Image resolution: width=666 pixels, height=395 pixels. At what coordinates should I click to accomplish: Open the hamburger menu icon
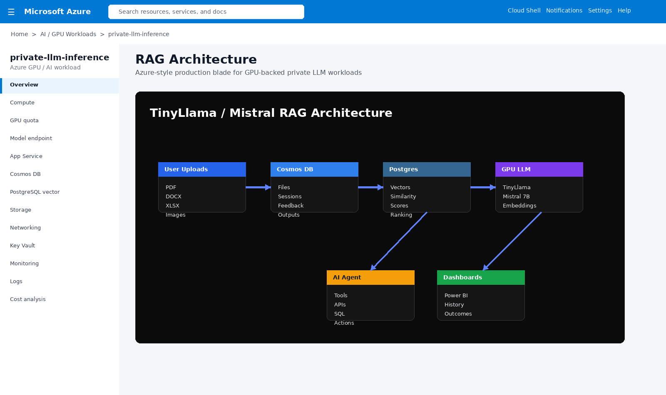click(11, 12)
